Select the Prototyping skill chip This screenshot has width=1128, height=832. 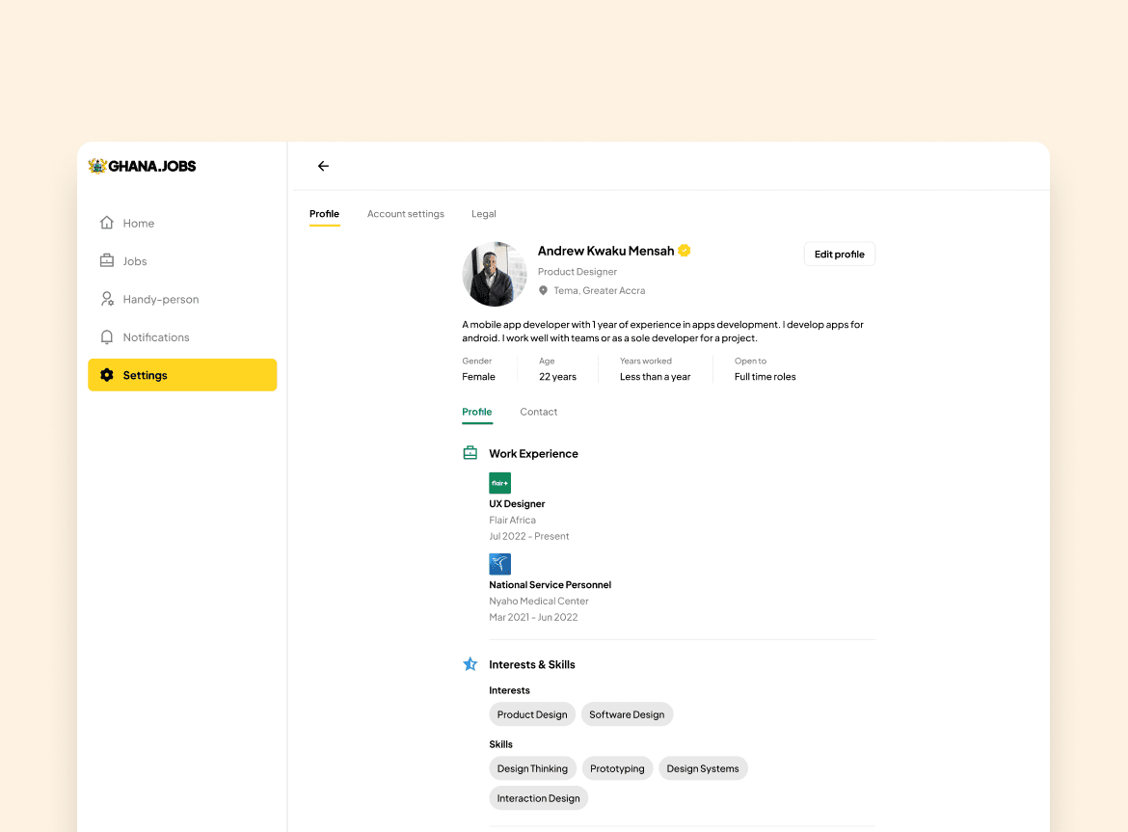click(x=617, y=768)
